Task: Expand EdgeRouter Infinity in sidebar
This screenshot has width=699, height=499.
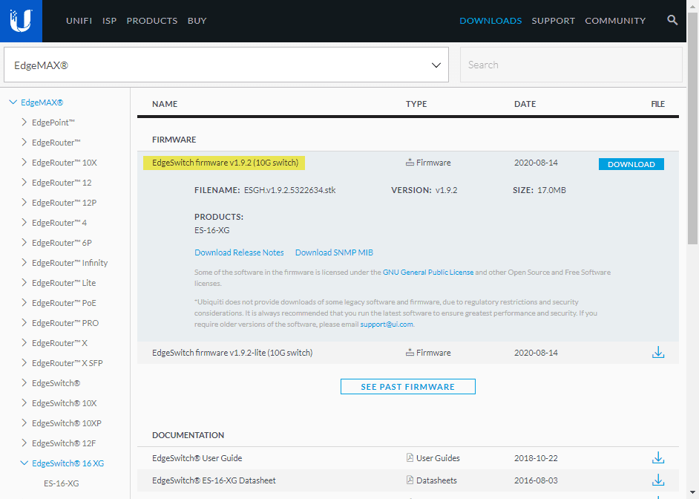Action: tap(24, 262)
